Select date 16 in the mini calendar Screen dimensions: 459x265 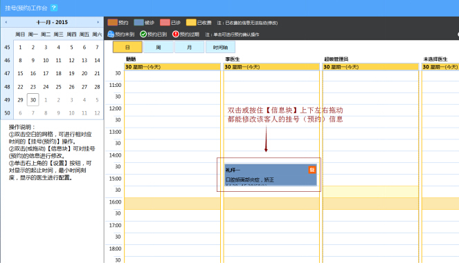pyautogui.click(x=33, y=73)
